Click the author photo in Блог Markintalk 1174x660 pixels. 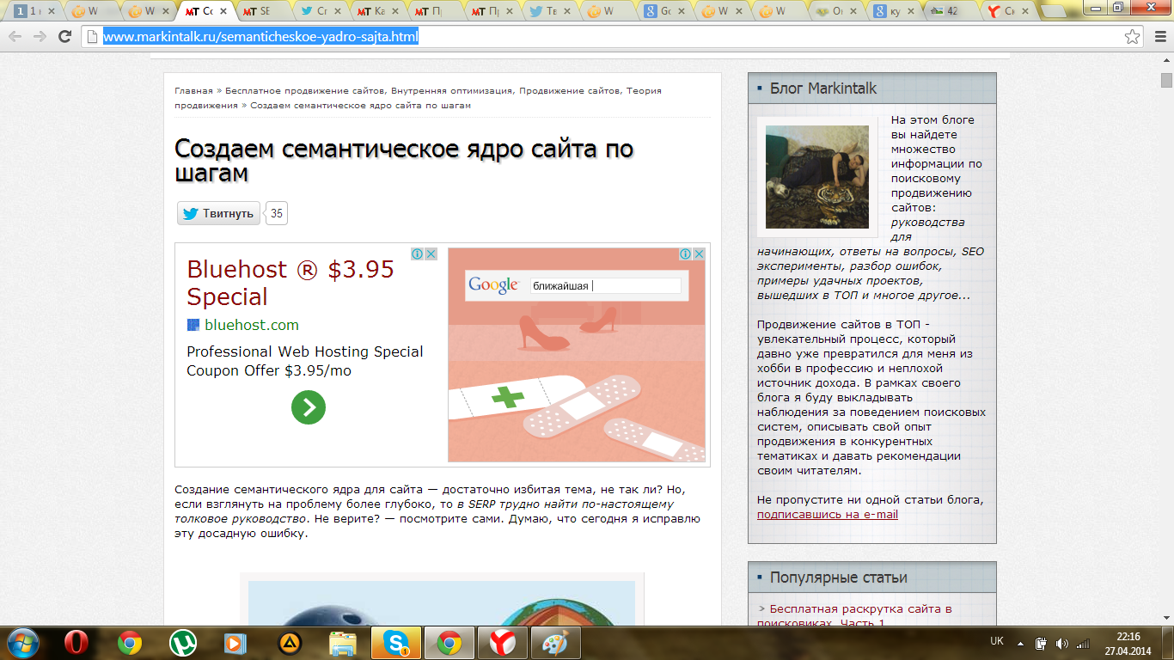click(x=817, y=177)
